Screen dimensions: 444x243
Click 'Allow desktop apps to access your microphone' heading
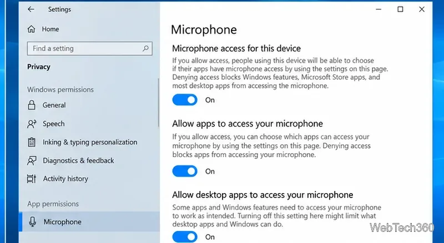point(263,195)
